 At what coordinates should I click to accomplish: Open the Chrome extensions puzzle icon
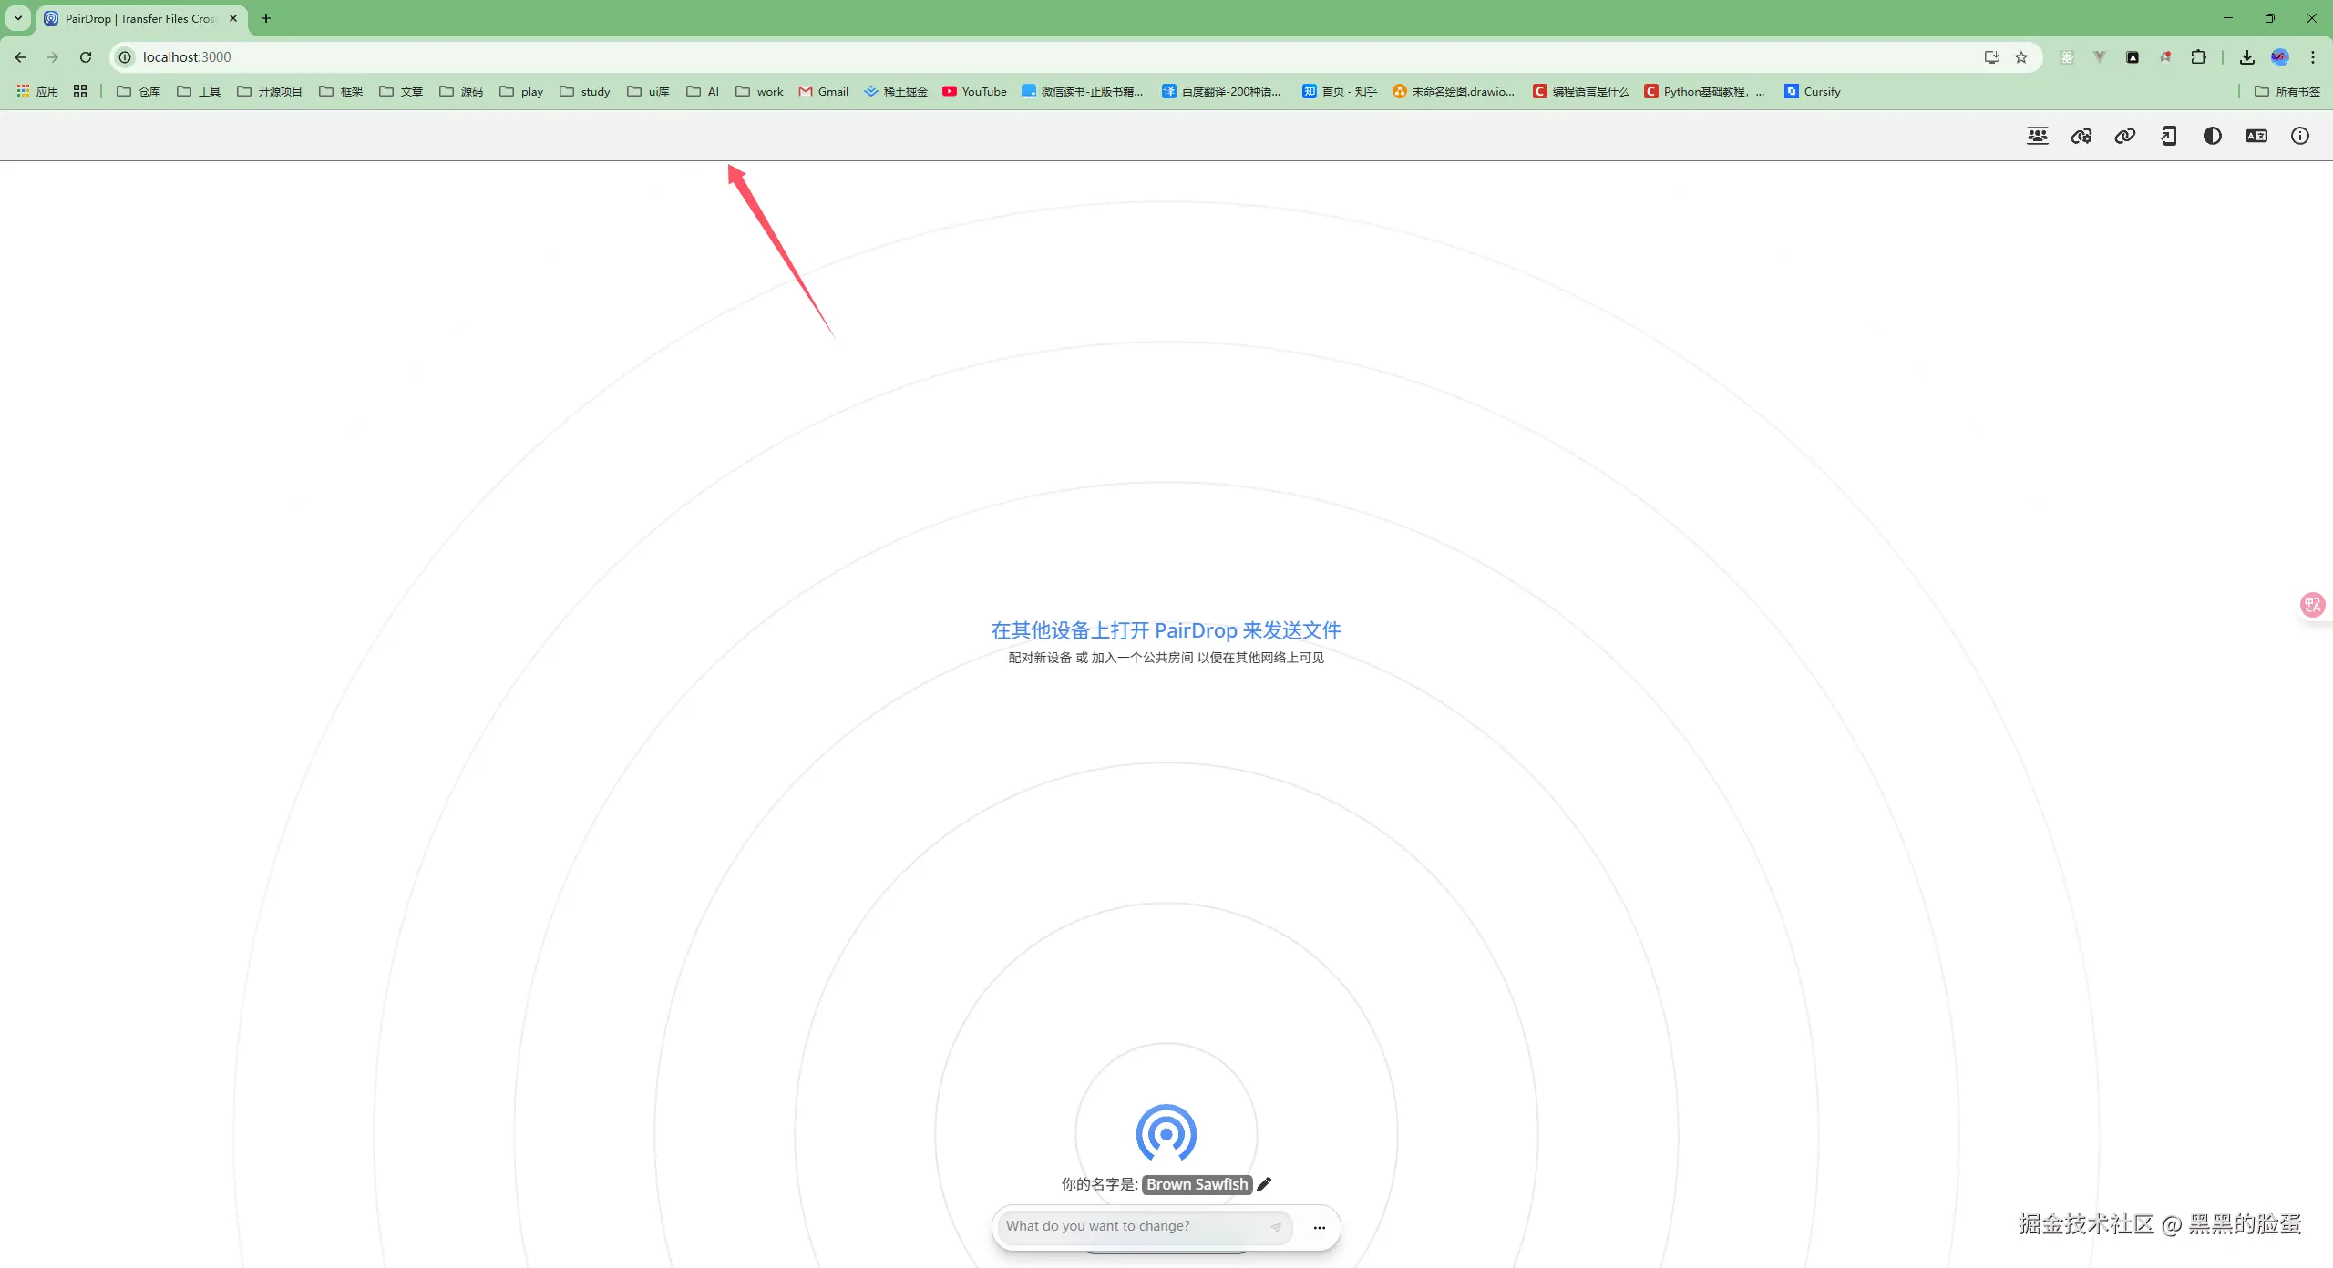(x=2198, y=57)
